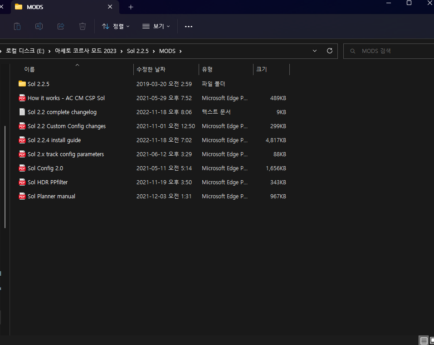
Task: Click the navigation pane scrollbar
Action: (5, 177)
